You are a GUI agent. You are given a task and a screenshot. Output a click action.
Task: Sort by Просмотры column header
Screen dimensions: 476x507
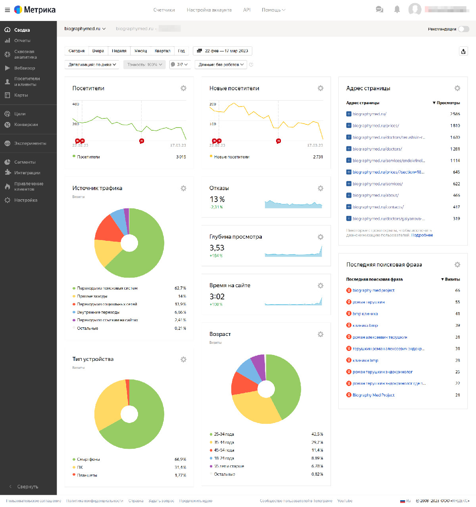tap(446, 103)
